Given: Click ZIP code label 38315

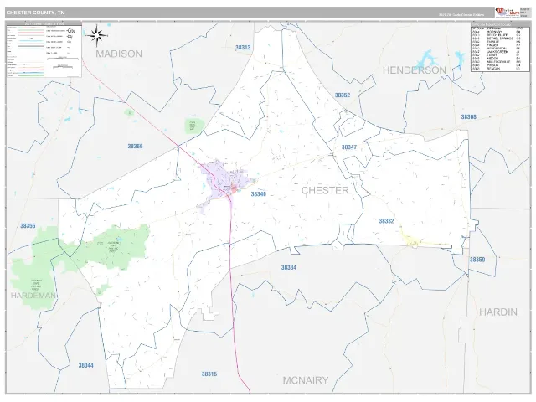Looking at the screenshot, I should 209,374.
